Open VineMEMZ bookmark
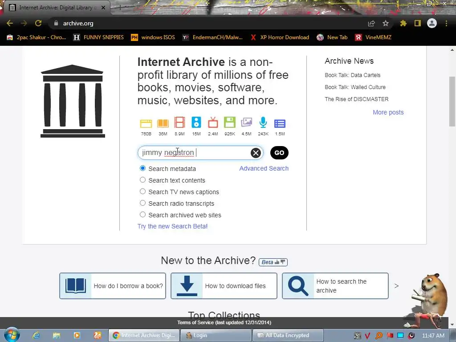The image size is (456, 342). coord(373,37)
